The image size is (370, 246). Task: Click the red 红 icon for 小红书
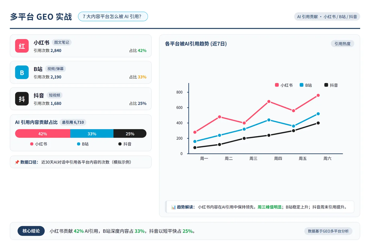click(22, 46)
